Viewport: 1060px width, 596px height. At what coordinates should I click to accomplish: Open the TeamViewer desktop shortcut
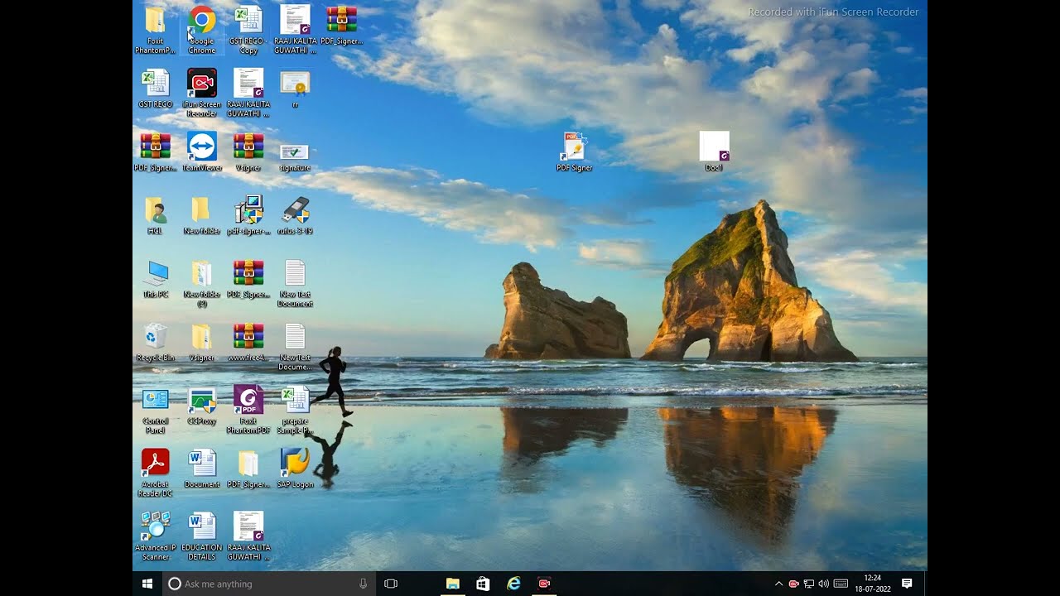point(202,151)
